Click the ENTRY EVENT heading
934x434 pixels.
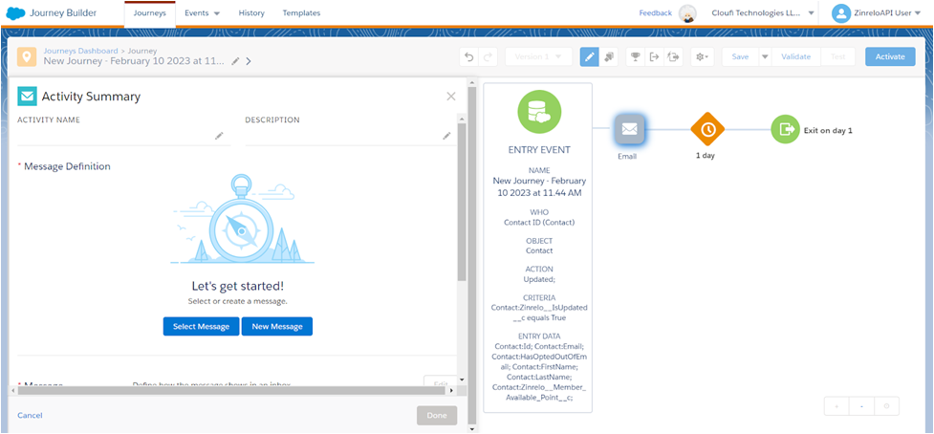[539, 150]
